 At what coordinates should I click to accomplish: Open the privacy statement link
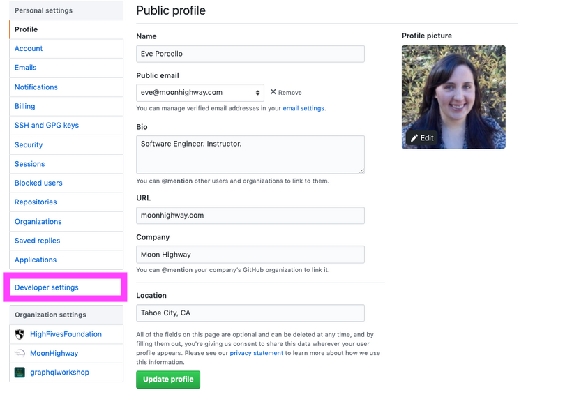coord(256,353)
